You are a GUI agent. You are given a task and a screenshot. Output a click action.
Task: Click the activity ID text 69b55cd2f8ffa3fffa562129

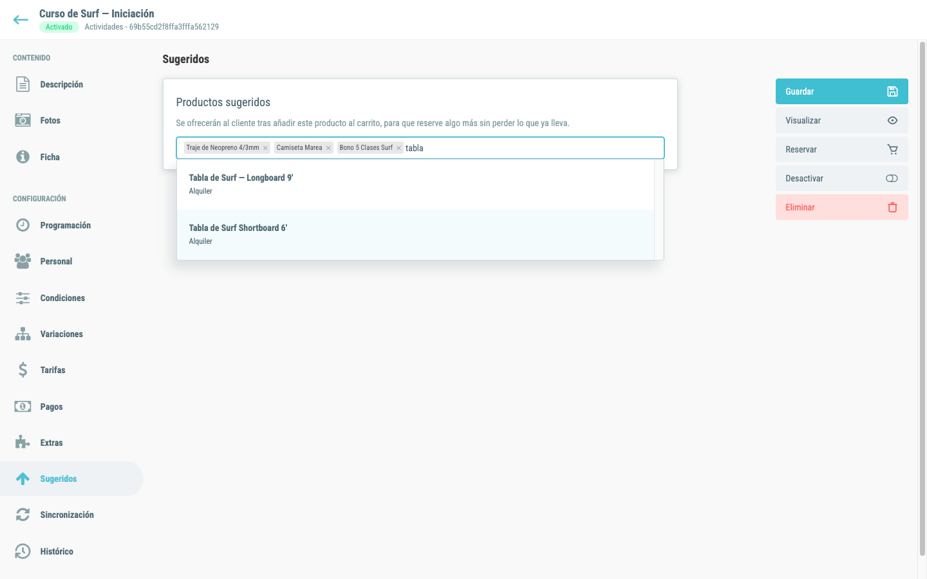point(174,27)
